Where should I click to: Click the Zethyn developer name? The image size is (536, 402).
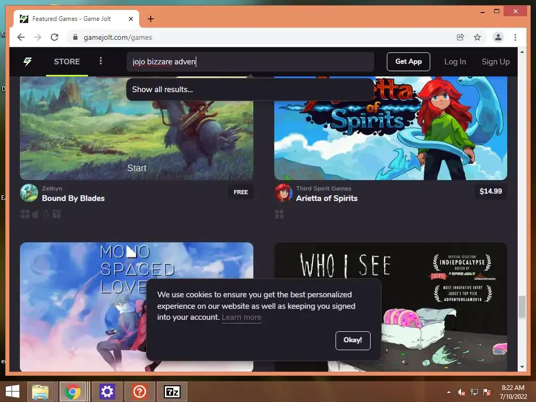pyautogui.click(x=52, y=188)
